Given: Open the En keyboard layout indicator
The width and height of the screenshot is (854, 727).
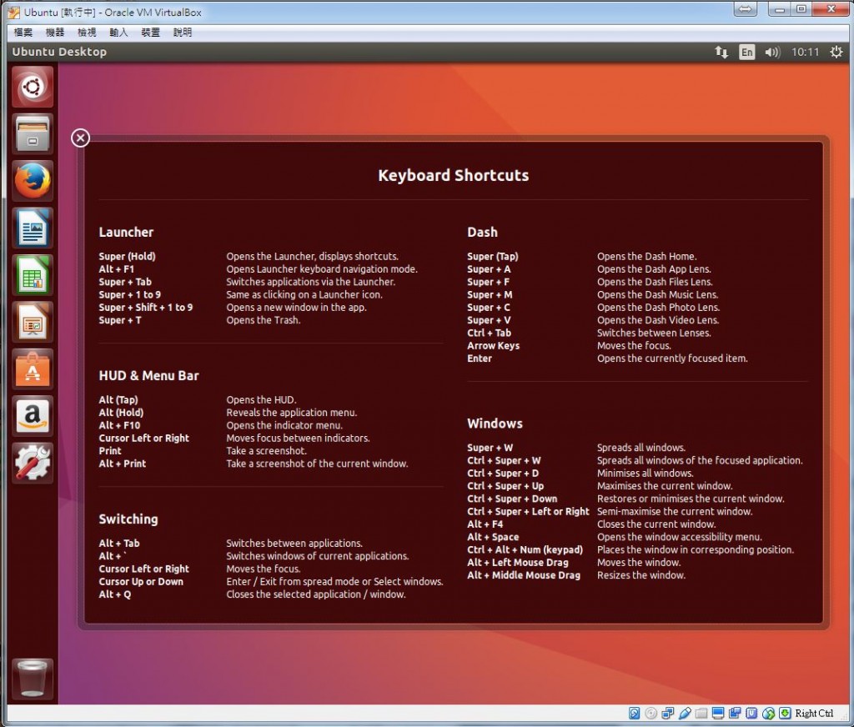Looking at the screenshot, I should coord(746,53).
